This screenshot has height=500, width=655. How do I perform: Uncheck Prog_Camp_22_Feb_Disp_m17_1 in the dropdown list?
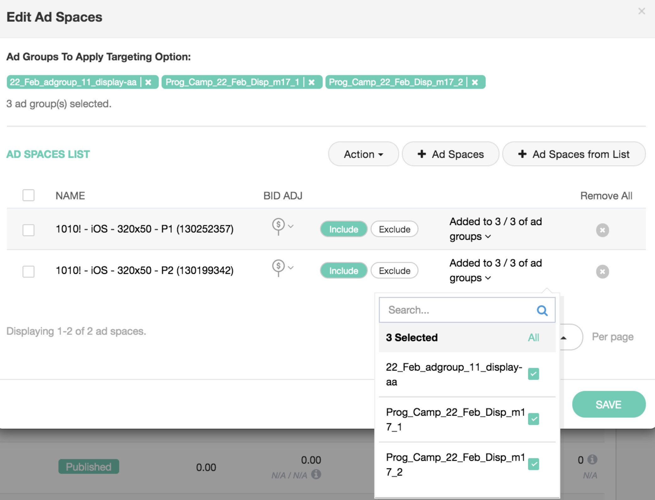pos(533,419)
